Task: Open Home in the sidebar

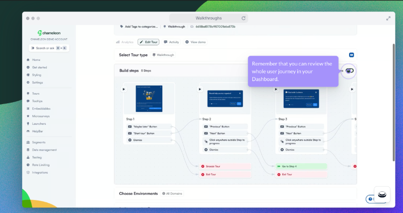Action: 36,60
